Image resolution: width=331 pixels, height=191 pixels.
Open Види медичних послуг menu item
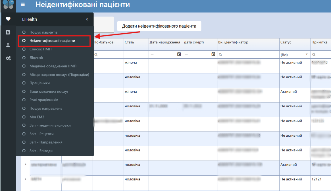coord(49,91)
